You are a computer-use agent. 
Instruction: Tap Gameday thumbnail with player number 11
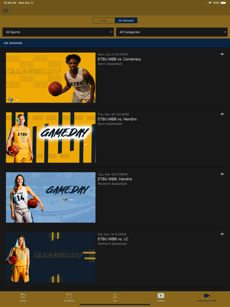pos(51,138)
